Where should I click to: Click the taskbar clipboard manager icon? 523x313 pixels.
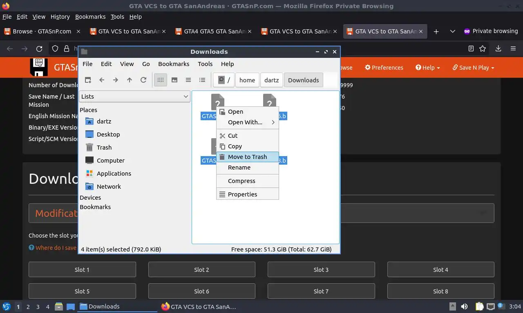tap(480, 306)
